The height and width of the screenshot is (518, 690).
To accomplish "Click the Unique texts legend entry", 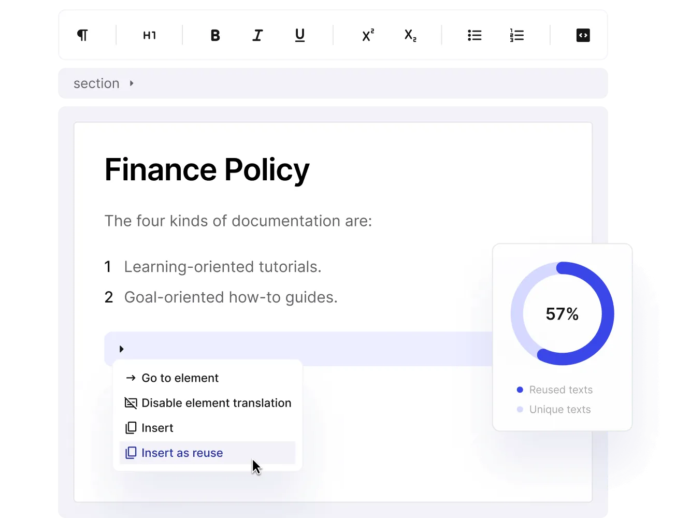I will tap(554, 409).
